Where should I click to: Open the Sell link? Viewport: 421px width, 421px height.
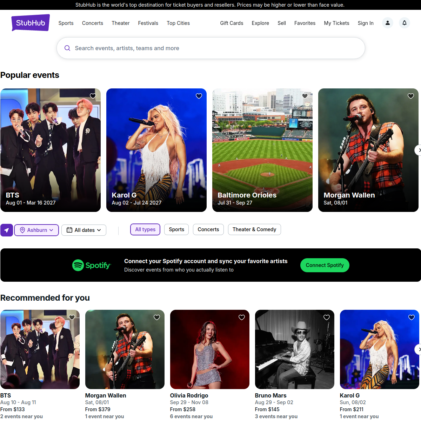click(x=282, y=23)
